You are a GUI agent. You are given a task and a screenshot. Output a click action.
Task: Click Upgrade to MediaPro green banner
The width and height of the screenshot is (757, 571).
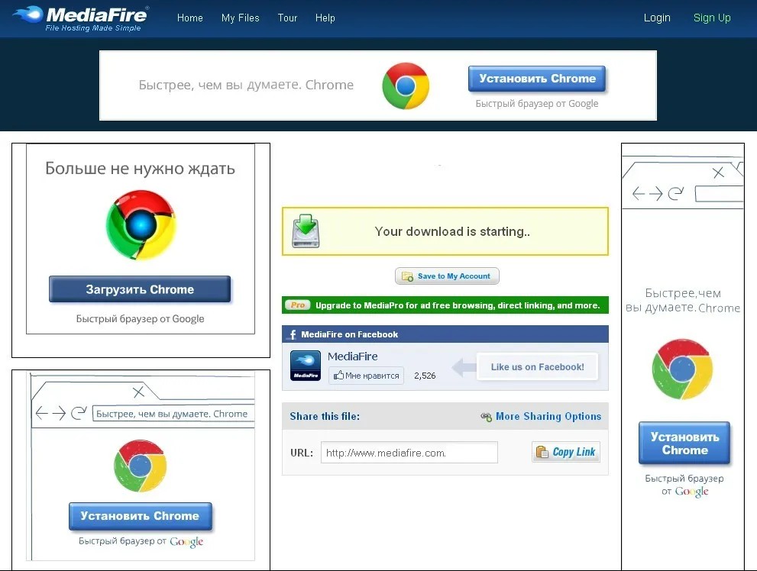445,305
